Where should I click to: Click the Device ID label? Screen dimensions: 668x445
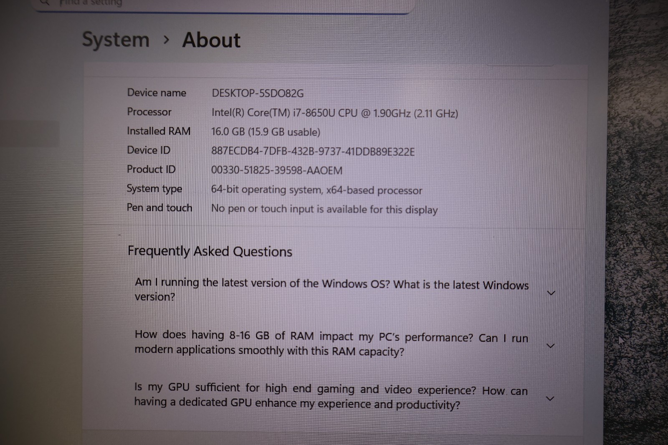point(149,150)
